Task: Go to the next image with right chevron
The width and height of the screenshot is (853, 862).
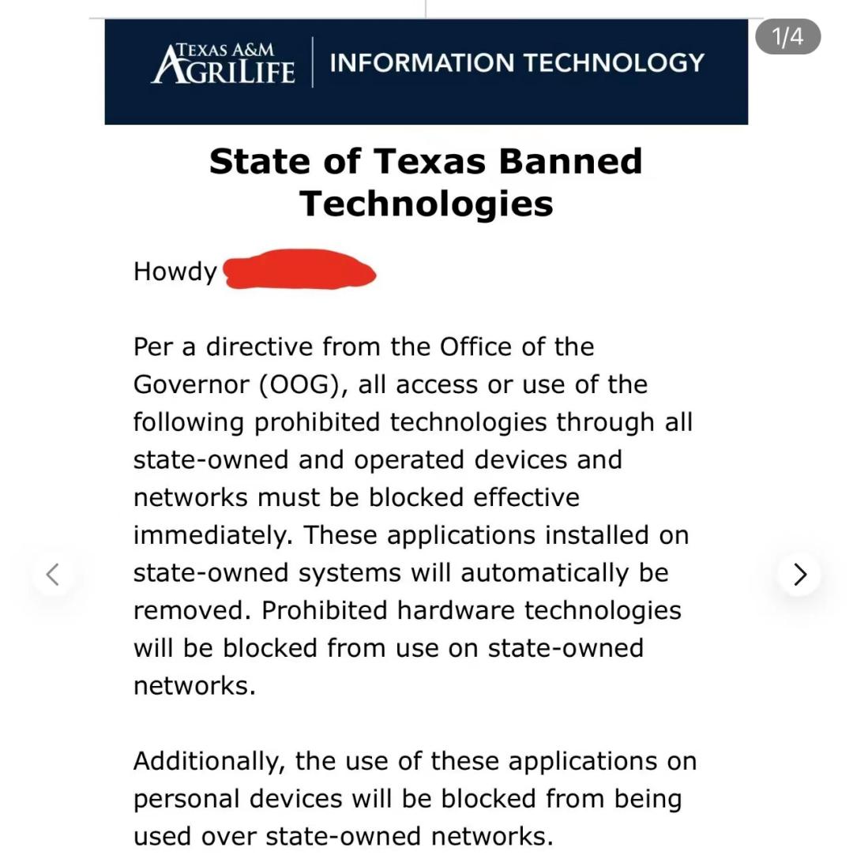Action: pos(799,574)
